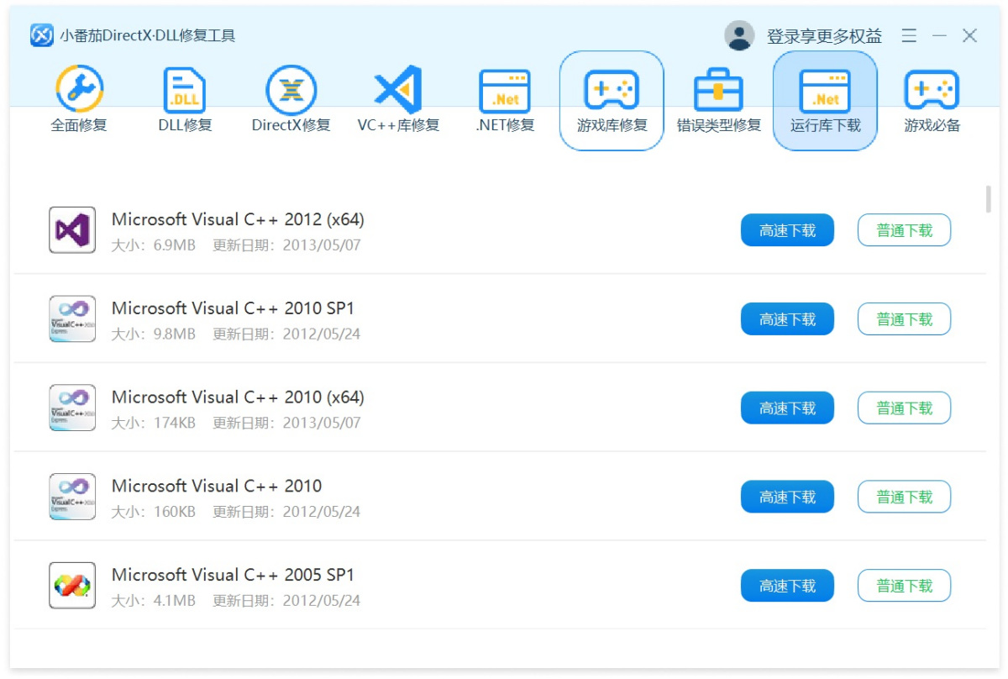The height and width of the screenshot is (679, 1008).
Task: Click 普通下载 for Visual C++ 2012 (x64)
Action: (904, 229)
